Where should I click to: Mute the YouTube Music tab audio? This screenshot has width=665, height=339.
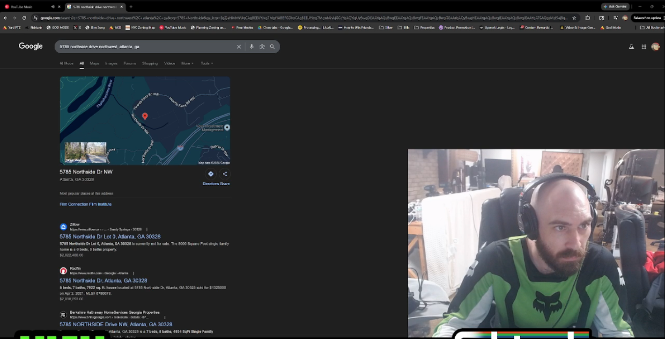point(53,7)
